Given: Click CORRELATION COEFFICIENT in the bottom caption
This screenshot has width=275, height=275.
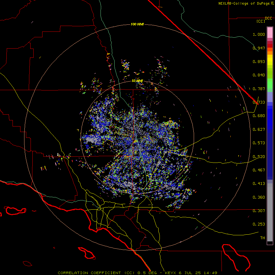Looking at the screenshot, I should click(x=89, y=273).
